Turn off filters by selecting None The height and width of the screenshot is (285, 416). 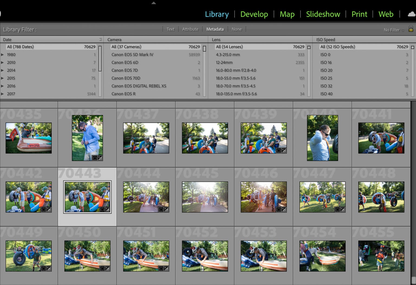click(x=236, y=29)
